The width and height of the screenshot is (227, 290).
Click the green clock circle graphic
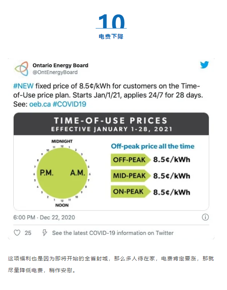(x=62, y=173)
